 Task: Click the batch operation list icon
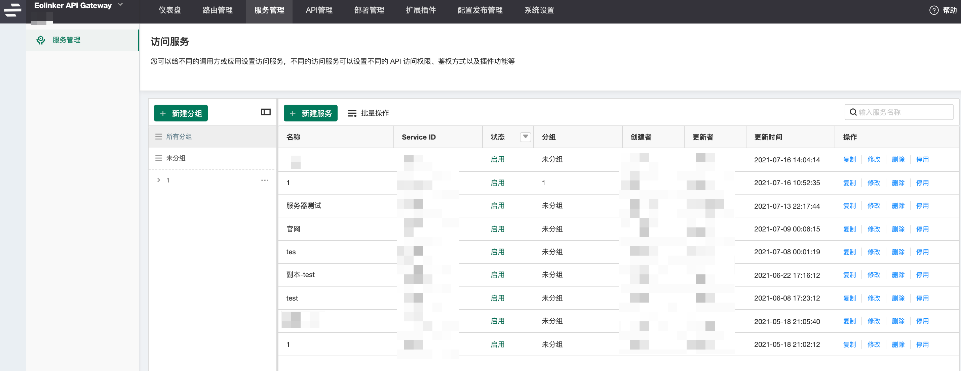351,113
